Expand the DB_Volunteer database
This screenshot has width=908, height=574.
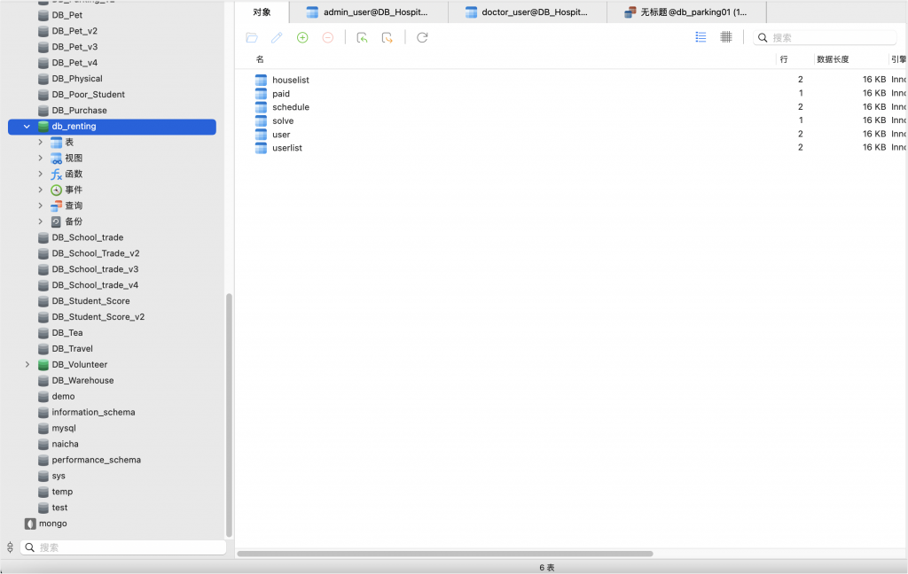coord(27,365)
